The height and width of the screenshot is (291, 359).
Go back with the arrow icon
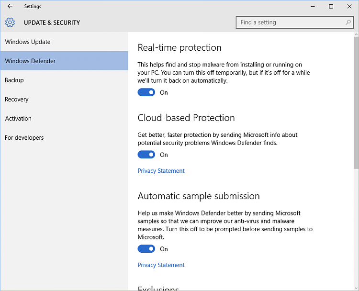(x=10, y=6)
